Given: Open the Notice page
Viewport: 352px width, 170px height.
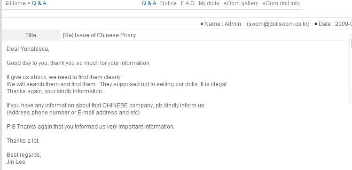Looking at the screenshot, I should (x=168, y=3).
